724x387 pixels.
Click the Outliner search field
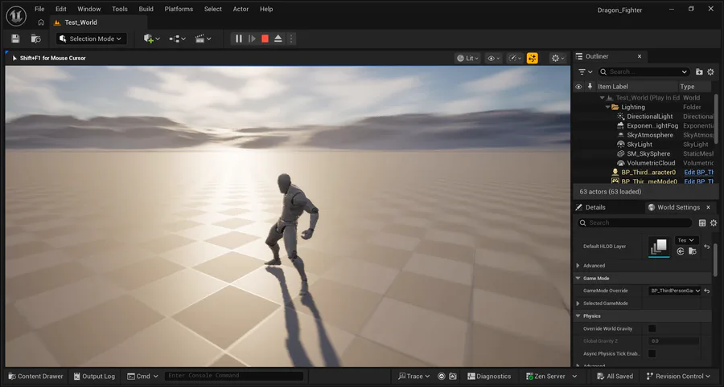click(x=644, y=72)
